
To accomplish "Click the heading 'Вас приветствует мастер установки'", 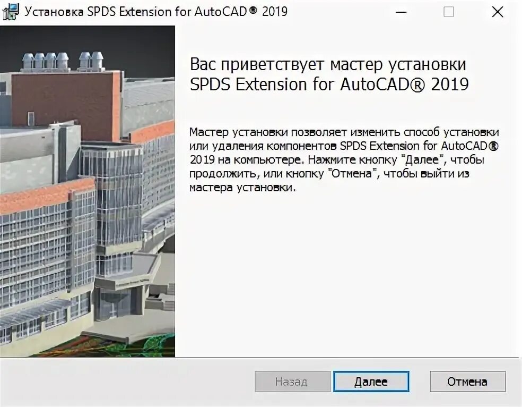I will point(328,64).
